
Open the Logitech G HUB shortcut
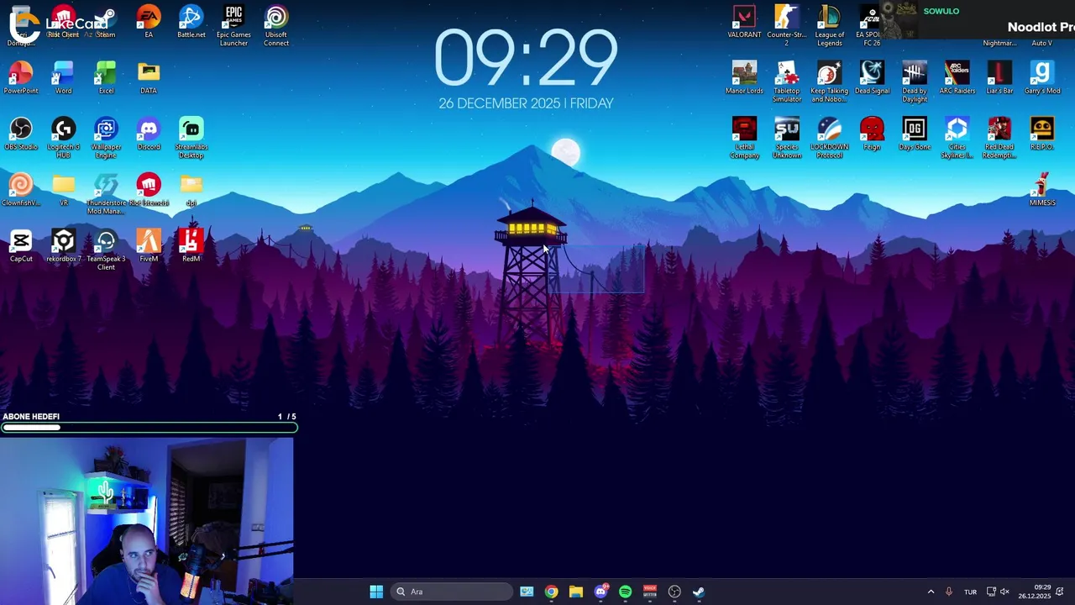pos(63,138)
